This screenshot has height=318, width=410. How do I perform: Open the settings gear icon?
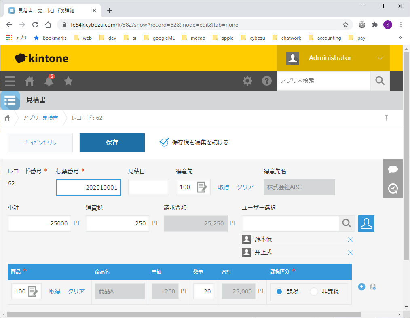(247, 81)
